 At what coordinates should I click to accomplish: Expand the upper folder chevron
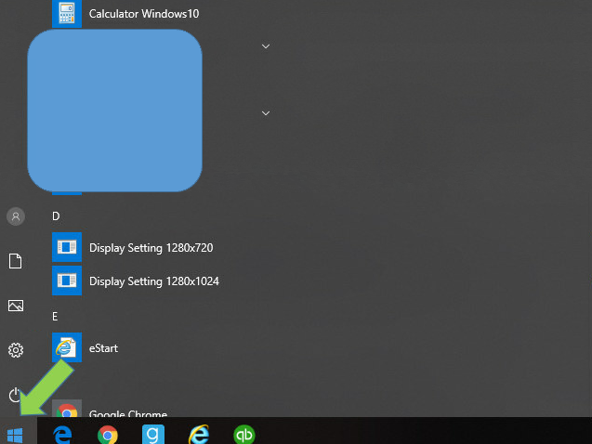266,46
